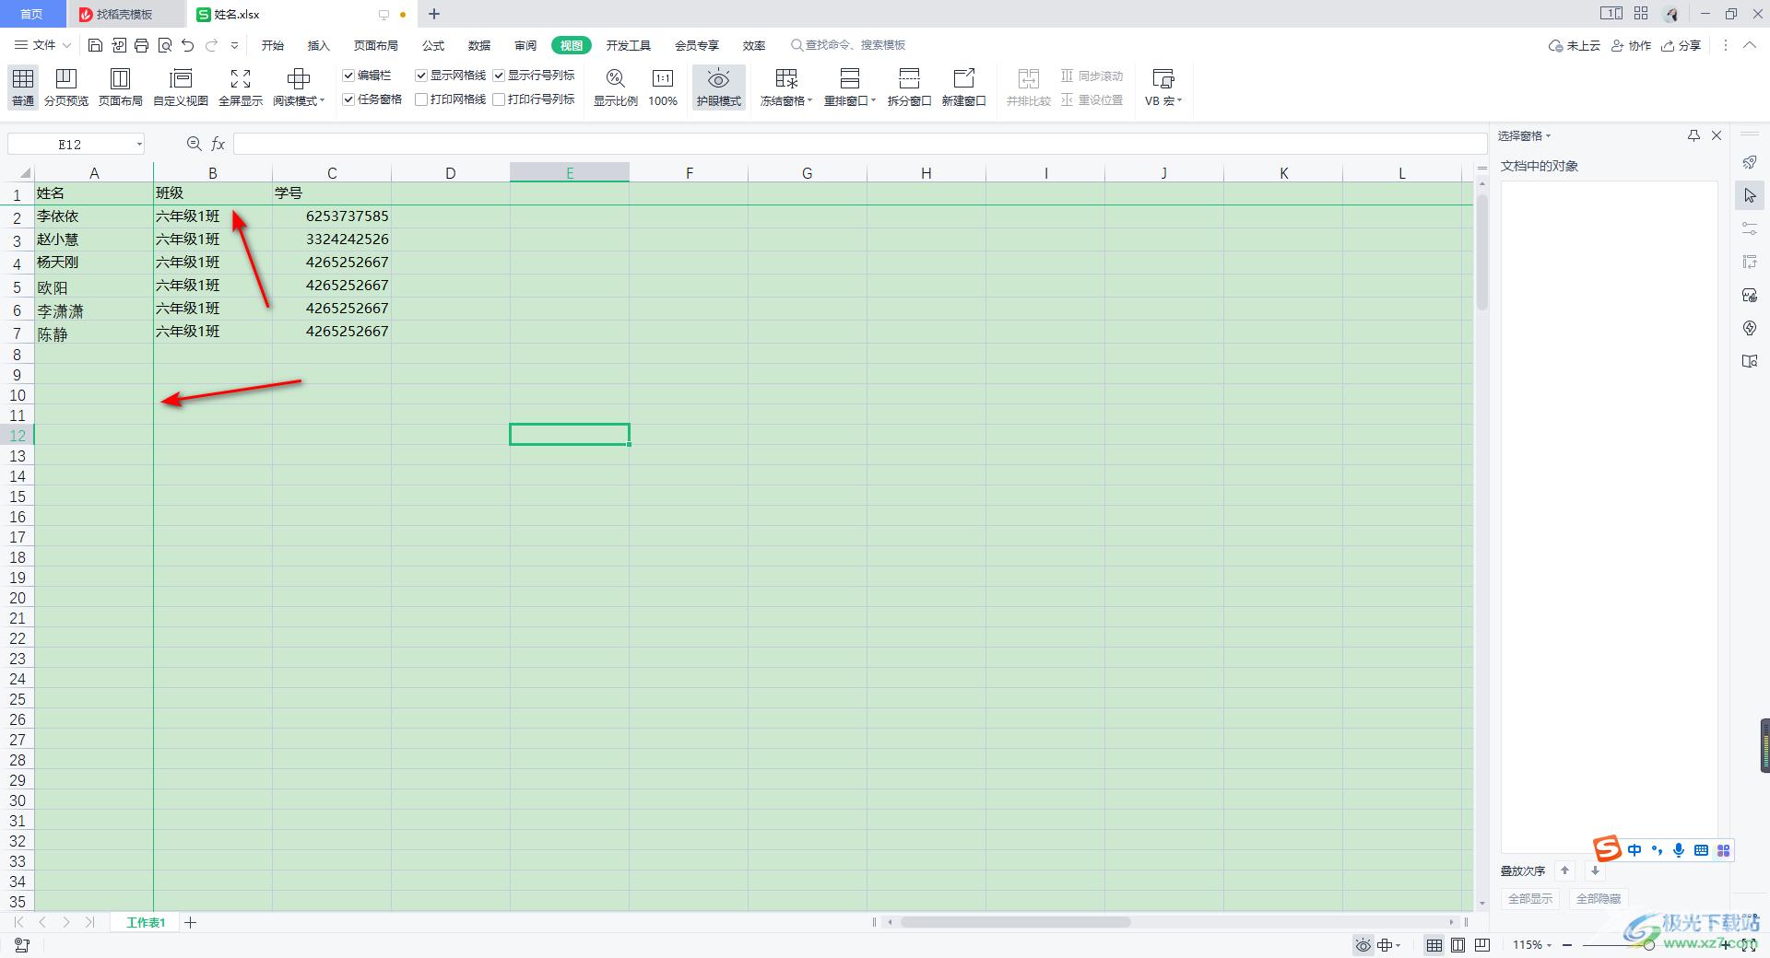This screenshot has width=1770, height=958.
Task: Close the 选择窗格 side pane
Action: click(1717, 135)
